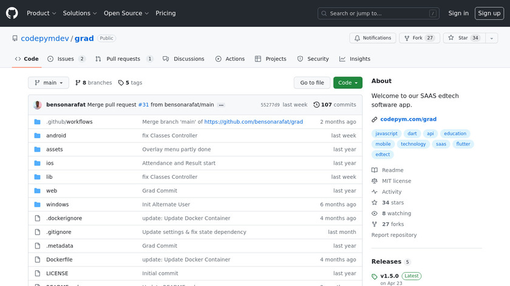Open the .dockerignore file via its file icon
The image size is (510, 286).
(38, 218)
